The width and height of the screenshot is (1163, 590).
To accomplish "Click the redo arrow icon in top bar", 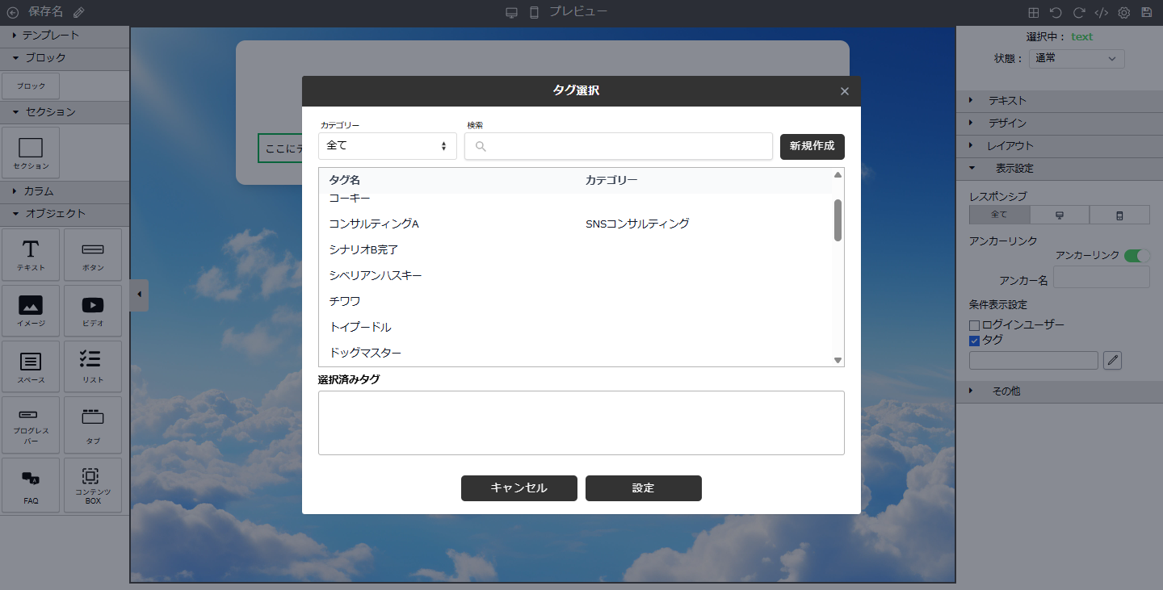I will coord(1078,13).
